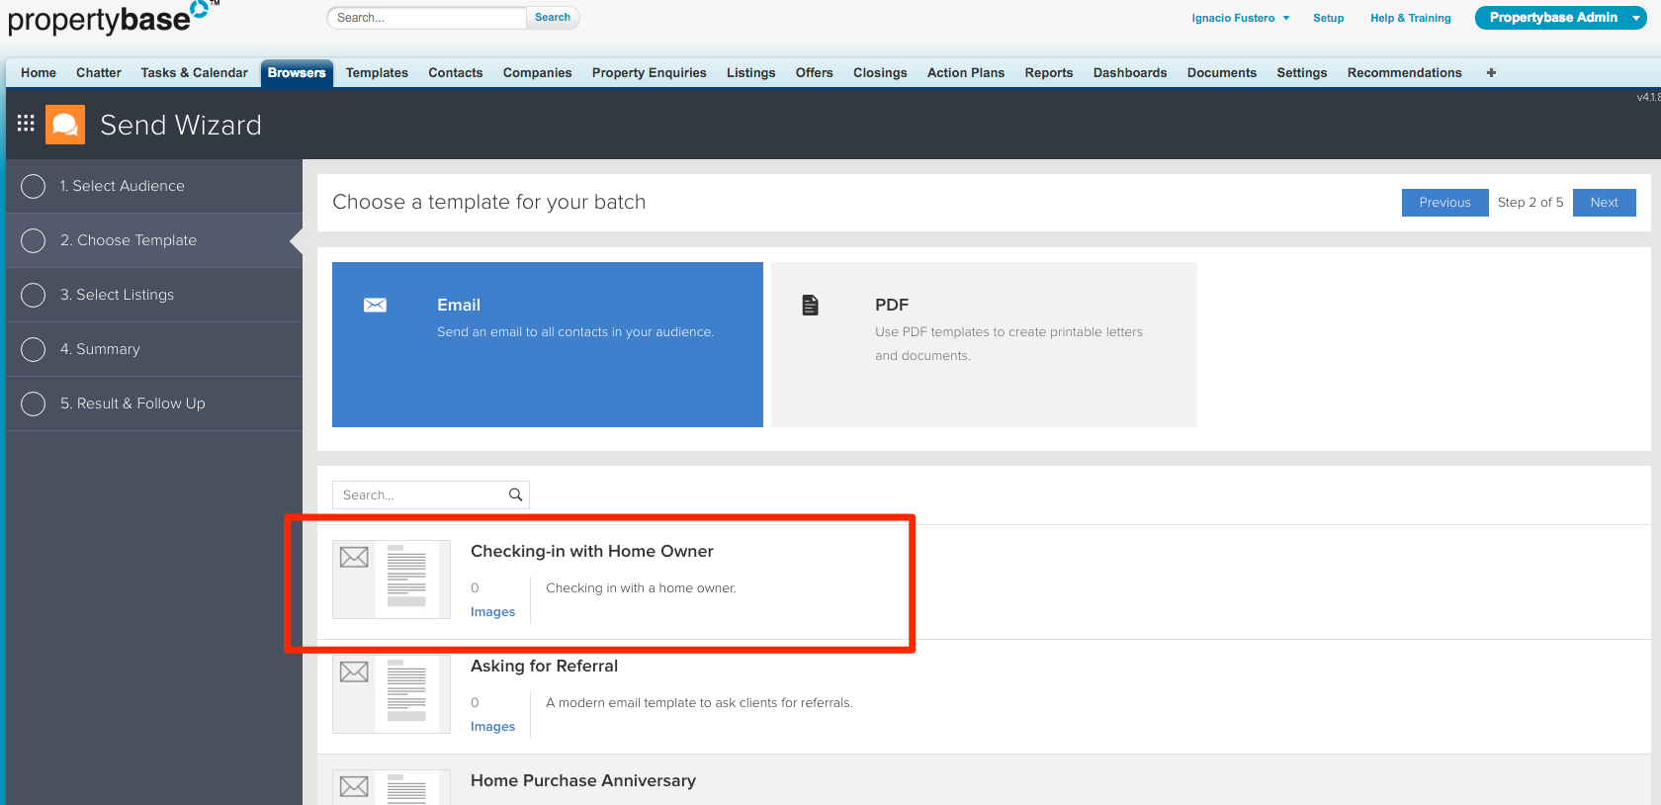Viewport: 1661px width, 805px height.
Task: Open the Reports tab
Action: coord(1049,72)
